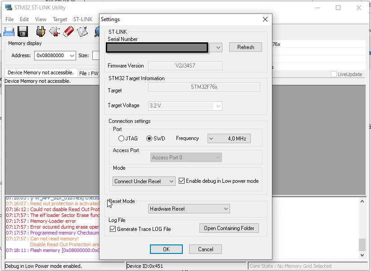Toggle the LiveUpdate checkbox
Viewport: 371px width, 271px height.
334,74
